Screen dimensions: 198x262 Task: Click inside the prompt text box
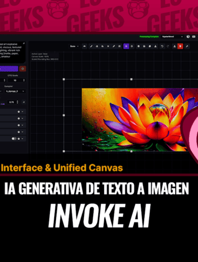coord(12,52)
